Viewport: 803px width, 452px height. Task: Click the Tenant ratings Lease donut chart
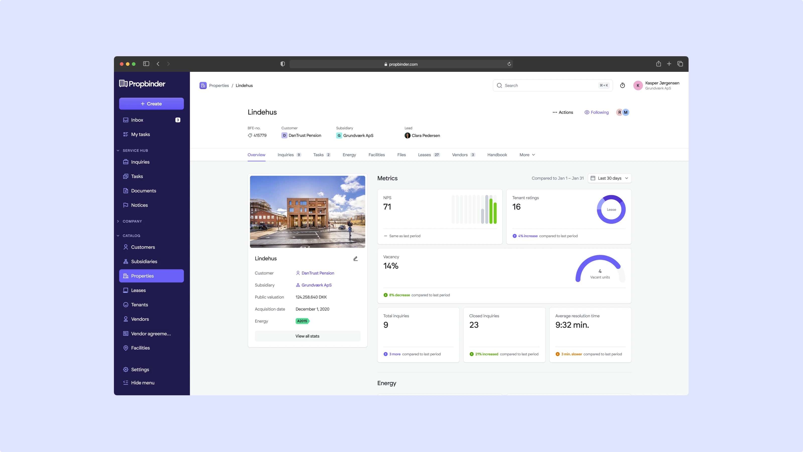pos(611,209)
